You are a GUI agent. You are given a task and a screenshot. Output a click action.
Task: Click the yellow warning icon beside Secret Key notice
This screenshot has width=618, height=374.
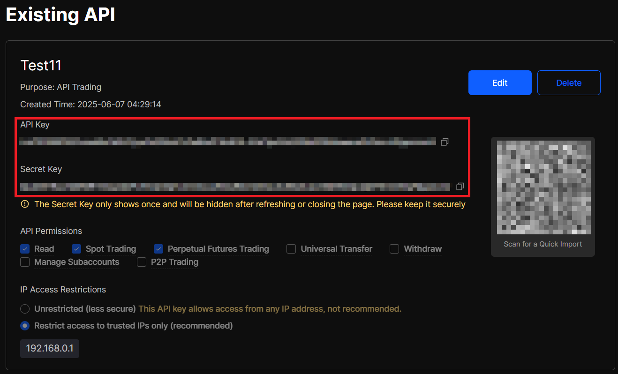point(25,204)
